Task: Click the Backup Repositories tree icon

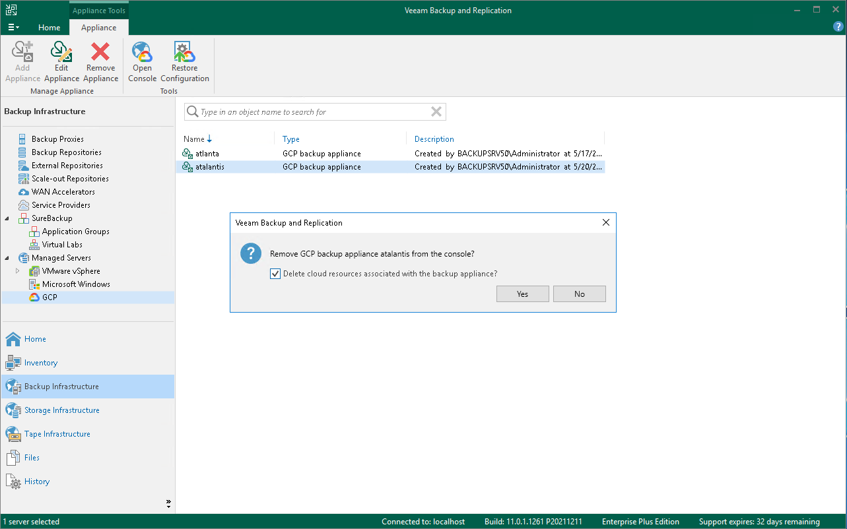Action: pos(24,152)
